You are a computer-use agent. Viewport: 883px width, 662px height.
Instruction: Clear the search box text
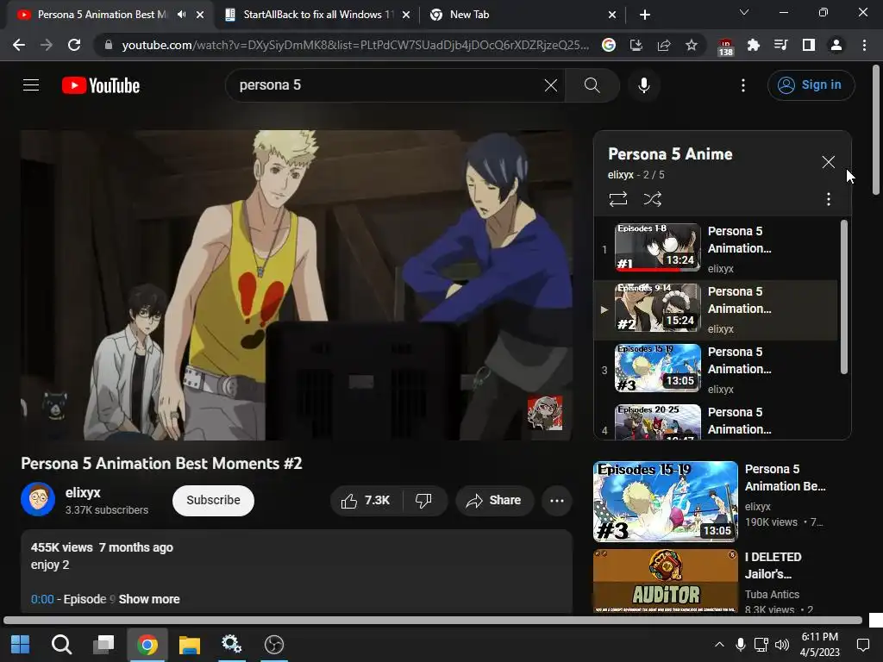coord(551,85)
